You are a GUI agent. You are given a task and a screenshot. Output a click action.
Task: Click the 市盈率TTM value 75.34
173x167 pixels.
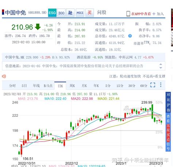[x=157, y=43]
